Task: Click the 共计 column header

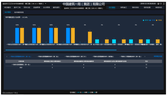Action: point(146,61)
